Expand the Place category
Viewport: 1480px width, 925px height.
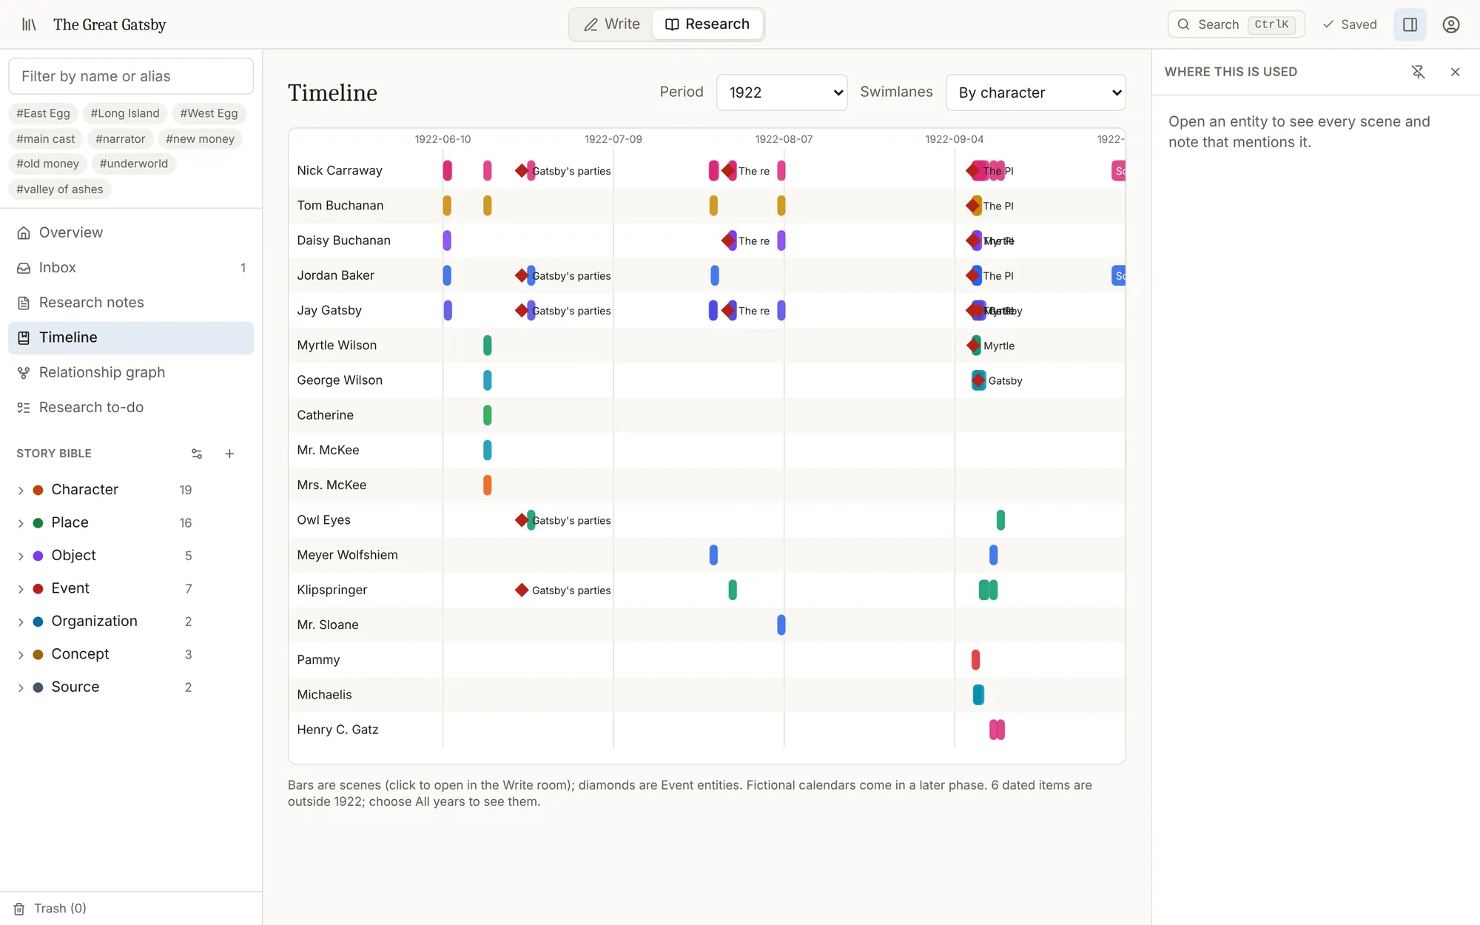(21, 523)
